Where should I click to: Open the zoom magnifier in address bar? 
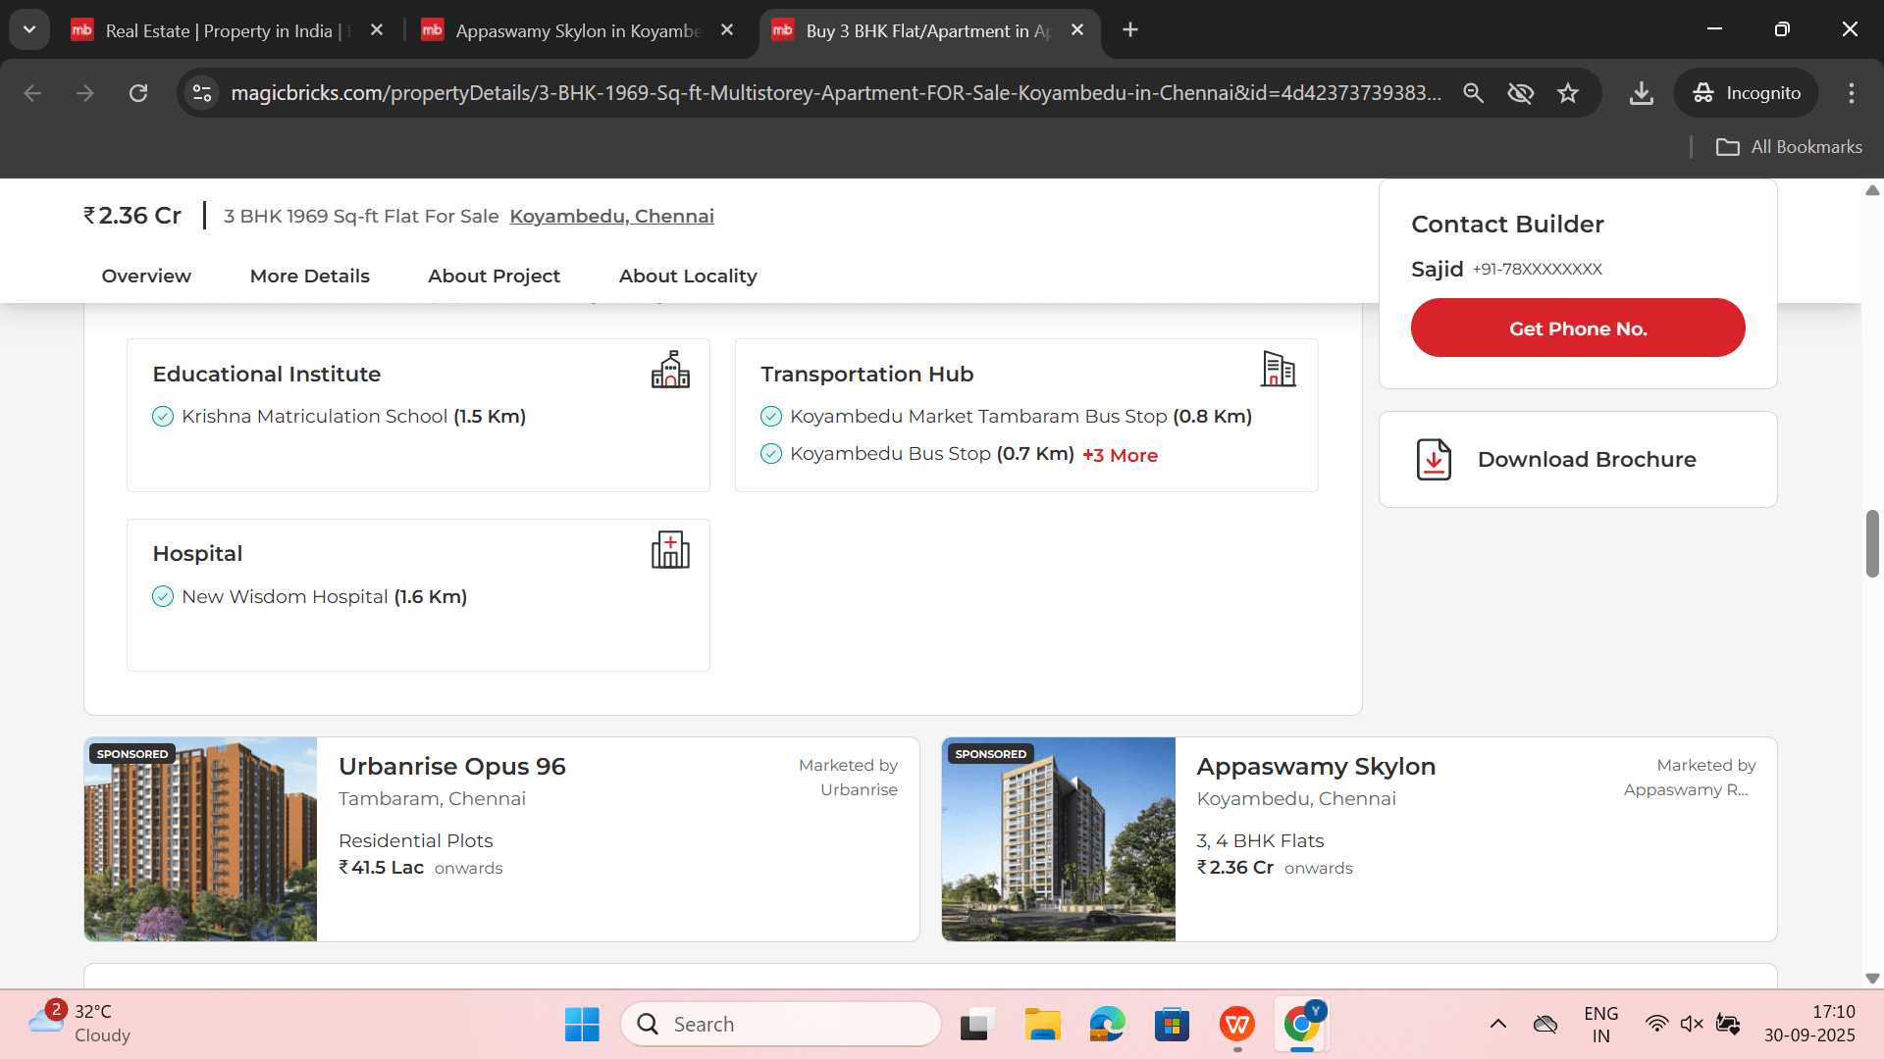pyautogui.click(x=1473, y=93)
